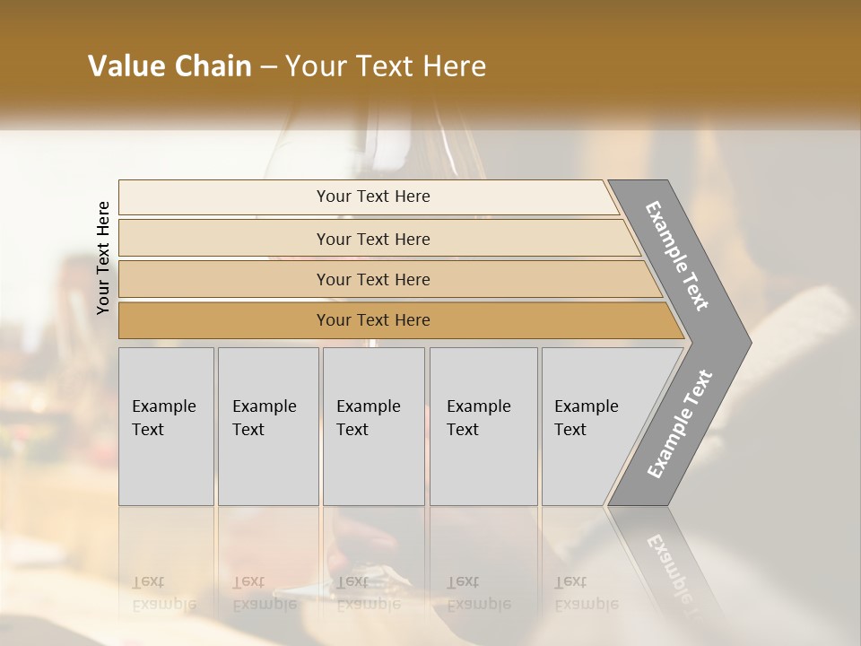Select the first gray "Example Text" box
The width and height of the screenshot is (861, 646).
(x=166, y=426)
